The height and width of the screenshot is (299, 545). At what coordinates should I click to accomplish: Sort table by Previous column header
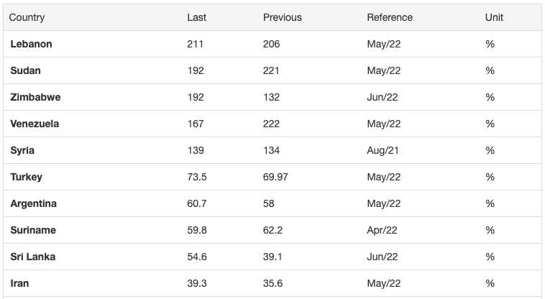283,17
